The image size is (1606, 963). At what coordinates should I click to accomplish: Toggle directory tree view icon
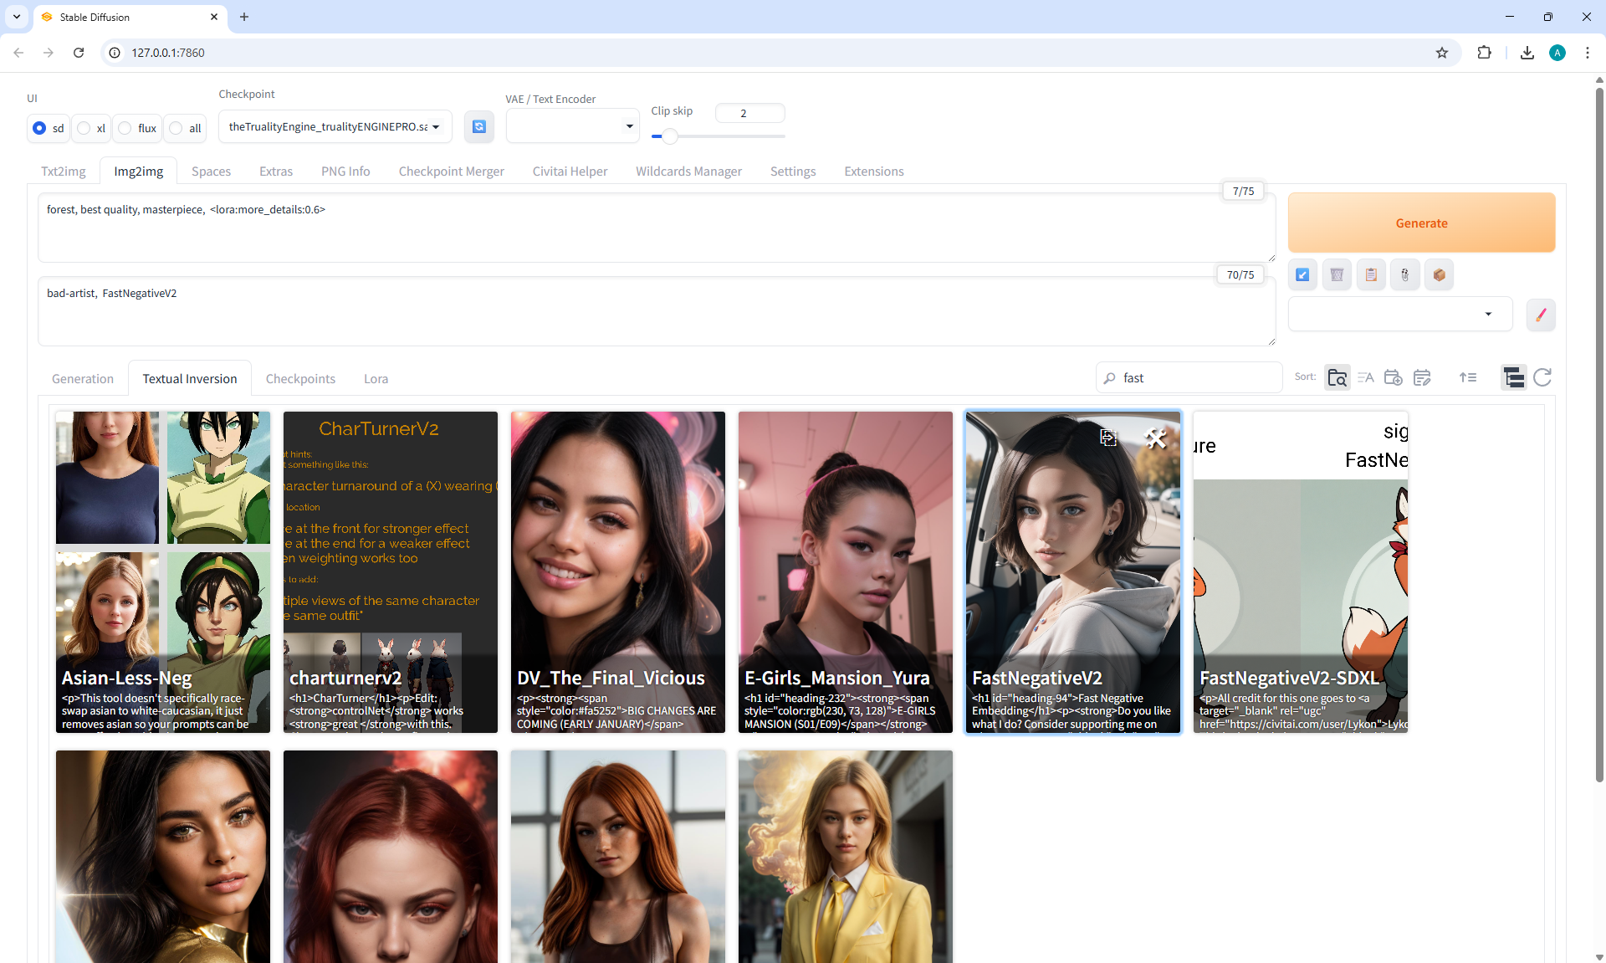coord(1513,377)
